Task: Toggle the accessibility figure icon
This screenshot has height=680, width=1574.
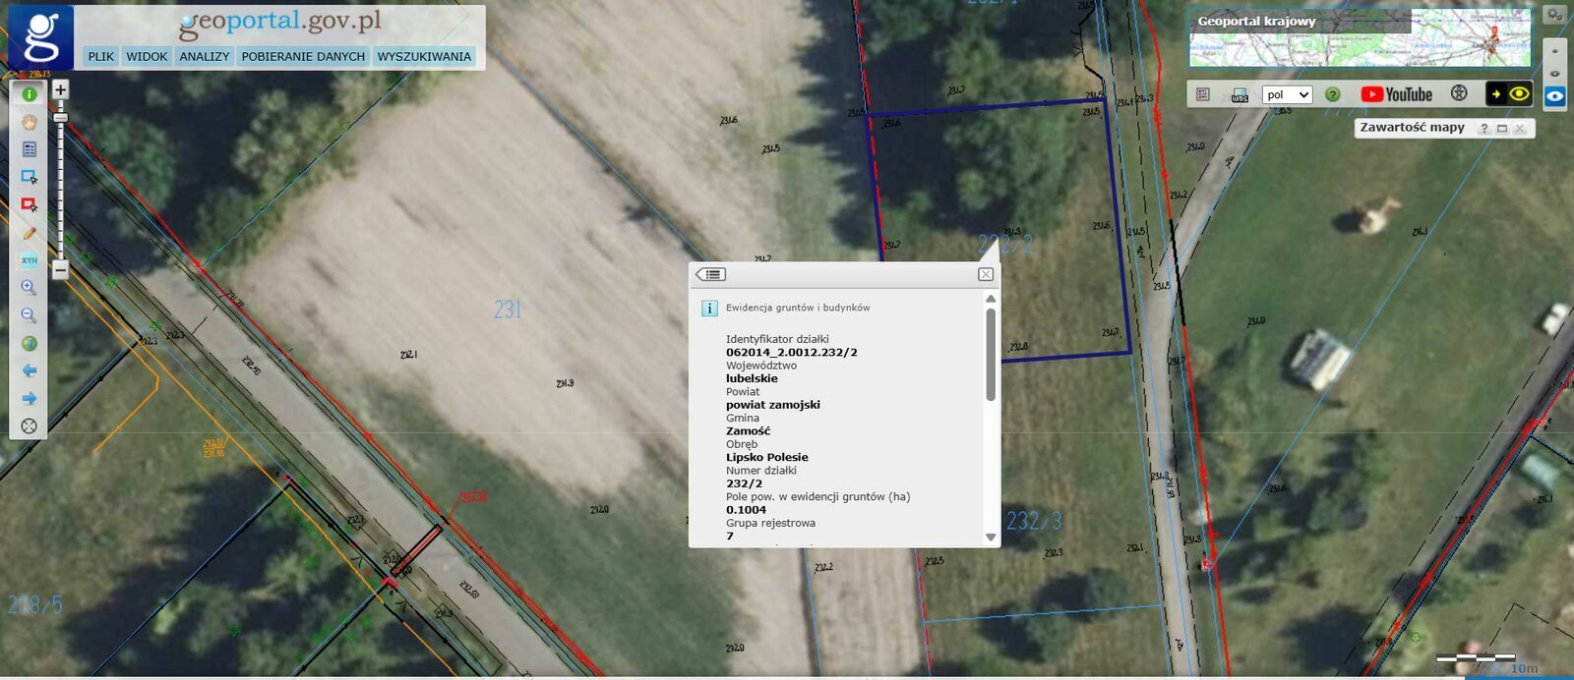Action: [x=1459, y=93]
